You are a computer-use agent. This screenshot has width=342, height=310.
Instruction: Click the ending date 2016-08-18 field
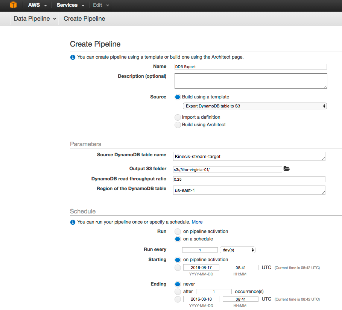[x=201, y=299]
